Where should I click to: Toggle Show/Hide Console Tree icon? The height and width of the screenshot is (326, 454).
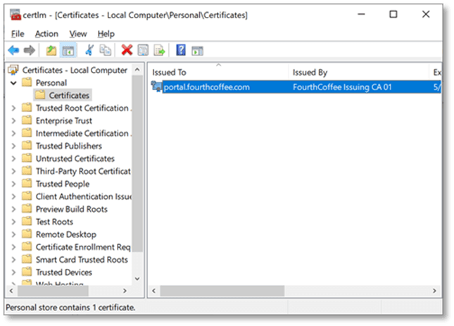pos(68,51)
